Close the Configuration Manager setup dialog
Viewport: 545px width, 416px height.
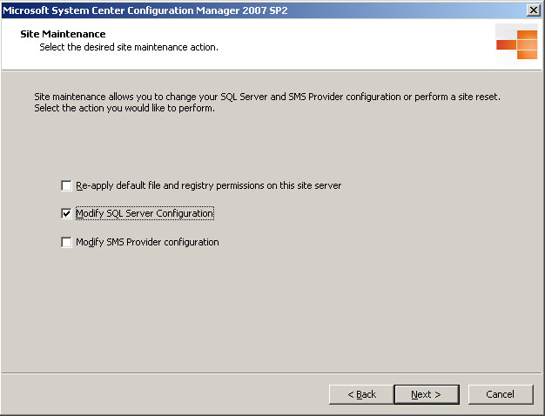[534, 10]
